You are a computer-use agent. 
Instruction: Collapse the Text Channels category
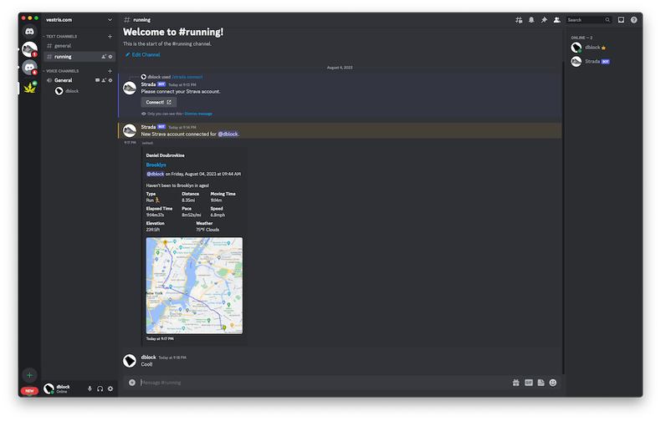pos(63,37)
